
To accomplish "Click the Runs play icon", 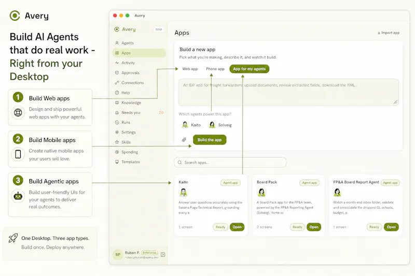I will pos(117,122).
